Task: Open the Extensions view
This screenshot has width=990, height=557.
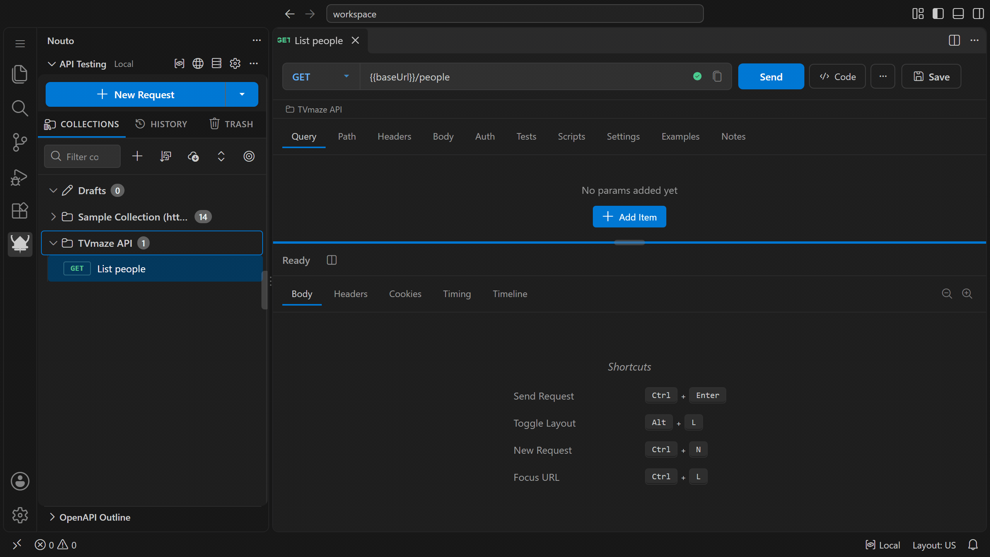Action: click(x=20, y=211)
